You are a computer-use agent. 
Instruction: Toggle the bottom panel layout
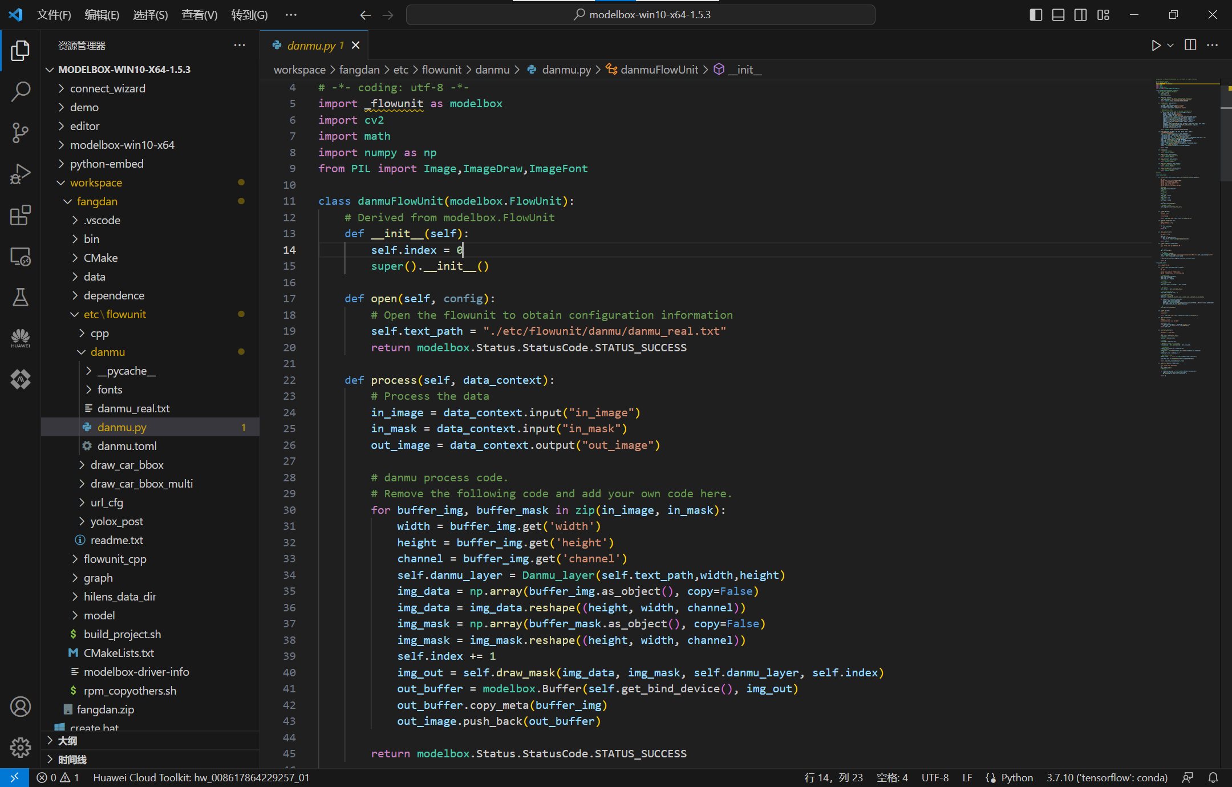tap(1058, 15)
